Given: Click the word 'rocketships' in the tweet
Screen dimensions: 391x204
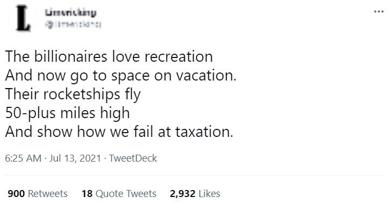Looking at the screenshot, I should click(82, 95).
